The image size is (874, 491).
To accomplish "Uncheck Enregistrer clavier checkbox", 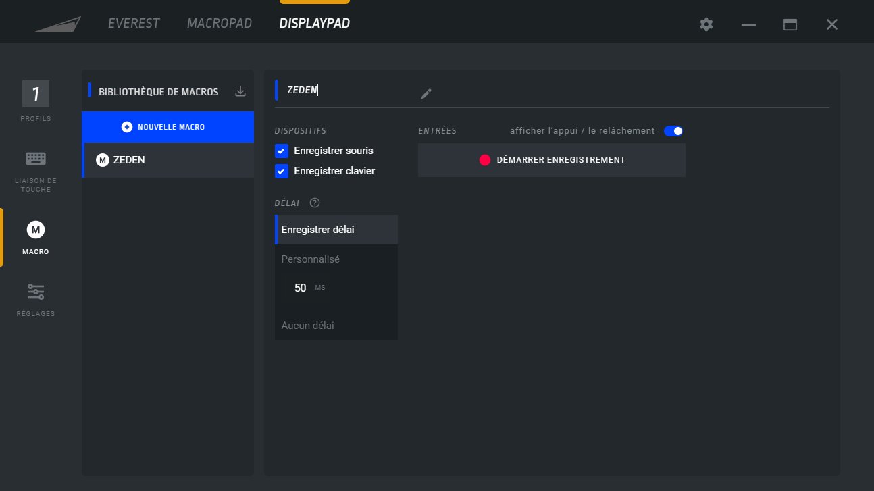I will coord(282,171).
